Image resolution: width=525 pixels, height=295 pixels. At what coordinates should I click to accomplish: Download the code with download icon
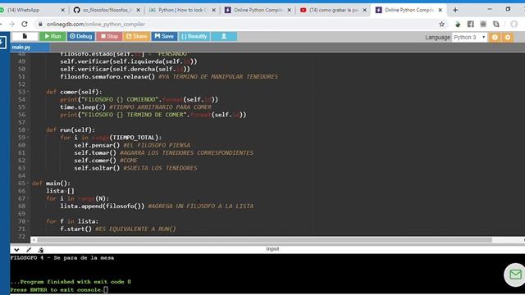224,36
